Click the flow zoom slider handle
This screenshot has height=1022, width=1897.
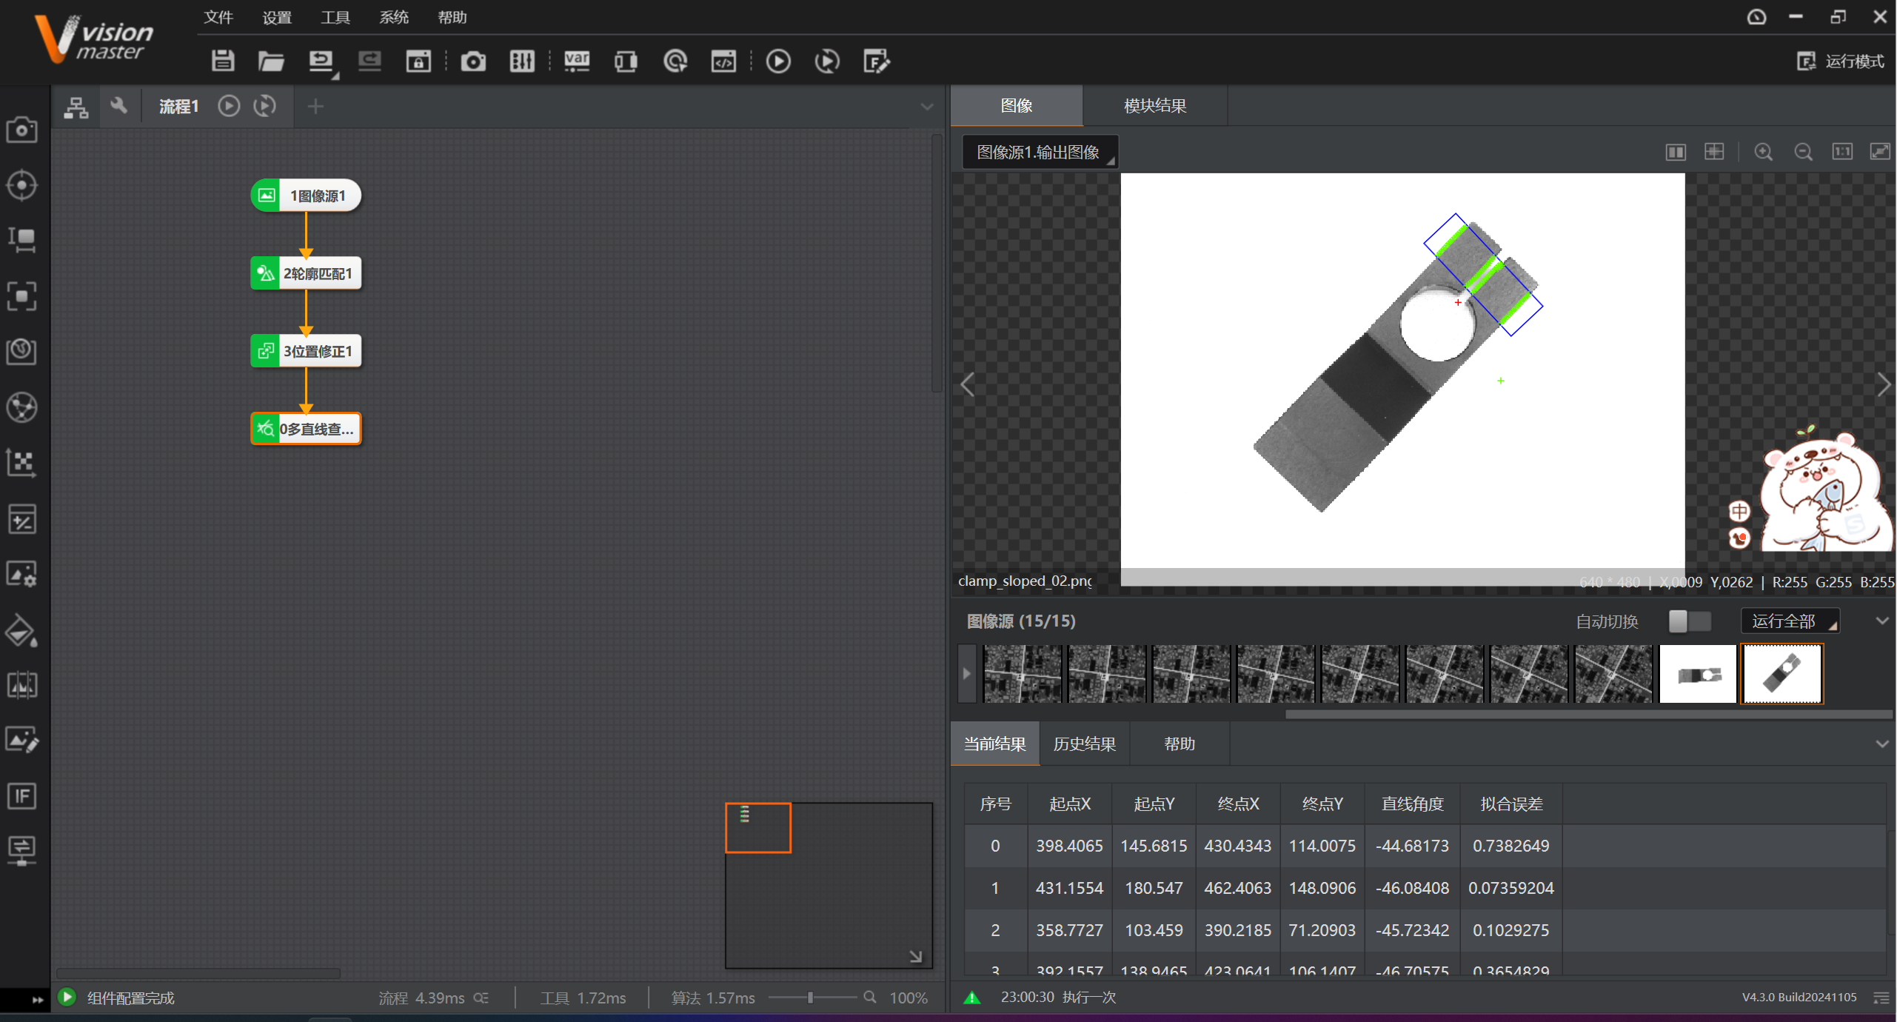(810, 998)
